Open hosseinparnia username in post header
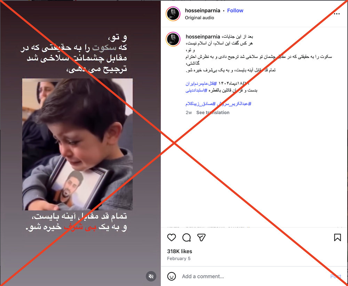 click(x=203, y=10)
